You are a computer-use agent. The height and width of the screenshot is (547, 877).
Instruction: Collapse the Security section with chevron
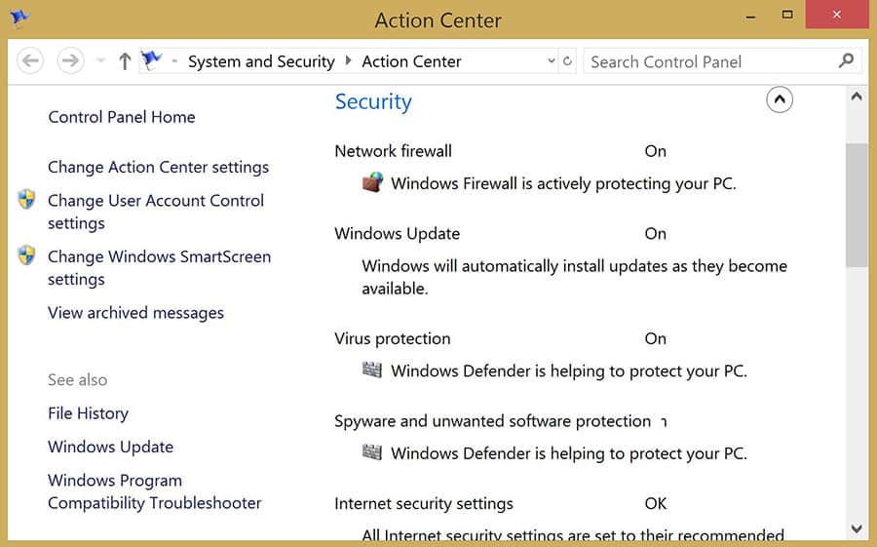click(780, 100)
